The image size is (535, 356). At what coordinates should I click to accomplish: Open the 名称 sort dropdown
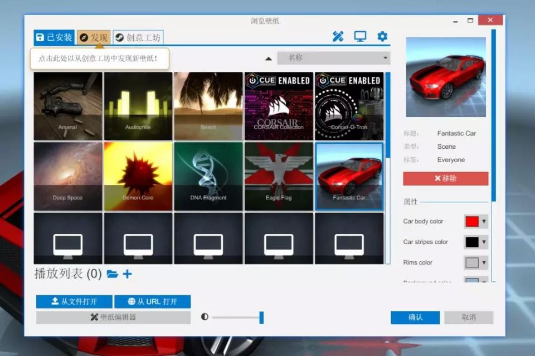(x=338, y=58)
